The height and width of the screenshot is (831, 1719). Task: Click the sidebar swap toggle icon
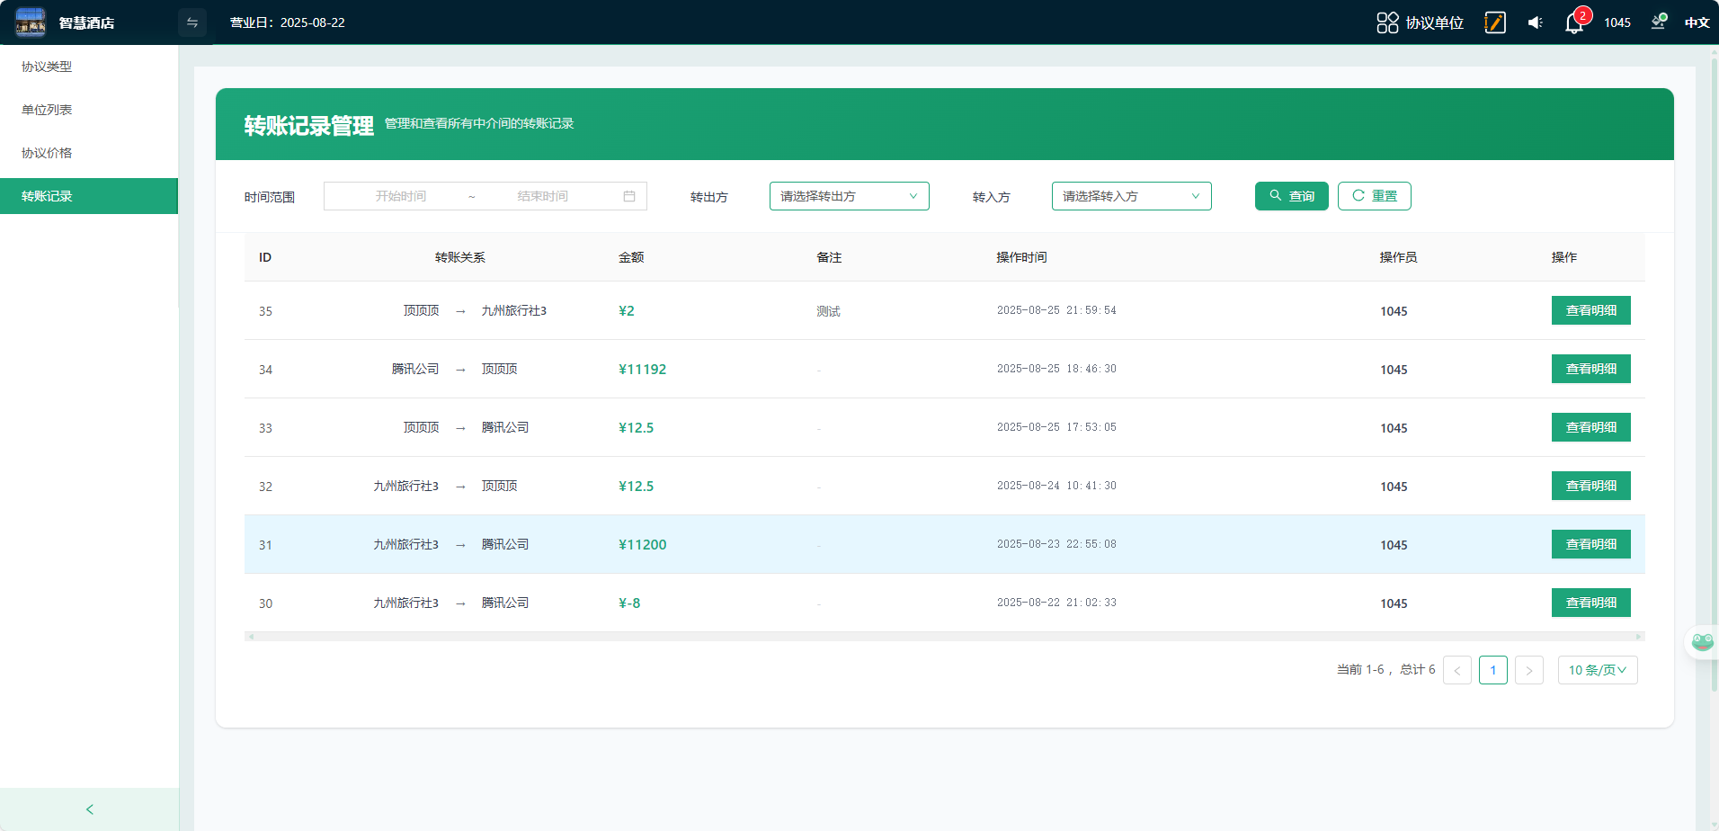click(x=191, y=22)
